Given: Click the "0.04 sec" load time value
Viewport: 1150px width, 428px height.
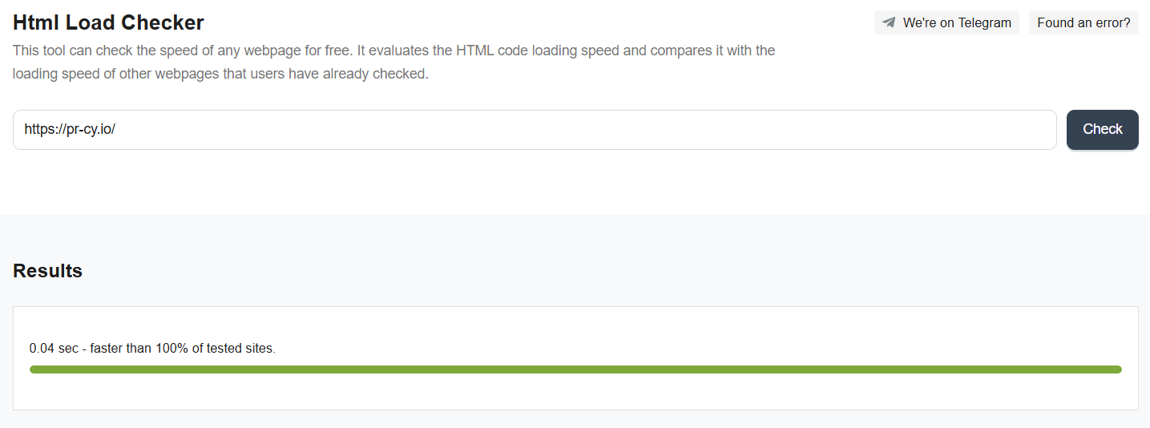Looking at the screenshot, I should (54, 349).
